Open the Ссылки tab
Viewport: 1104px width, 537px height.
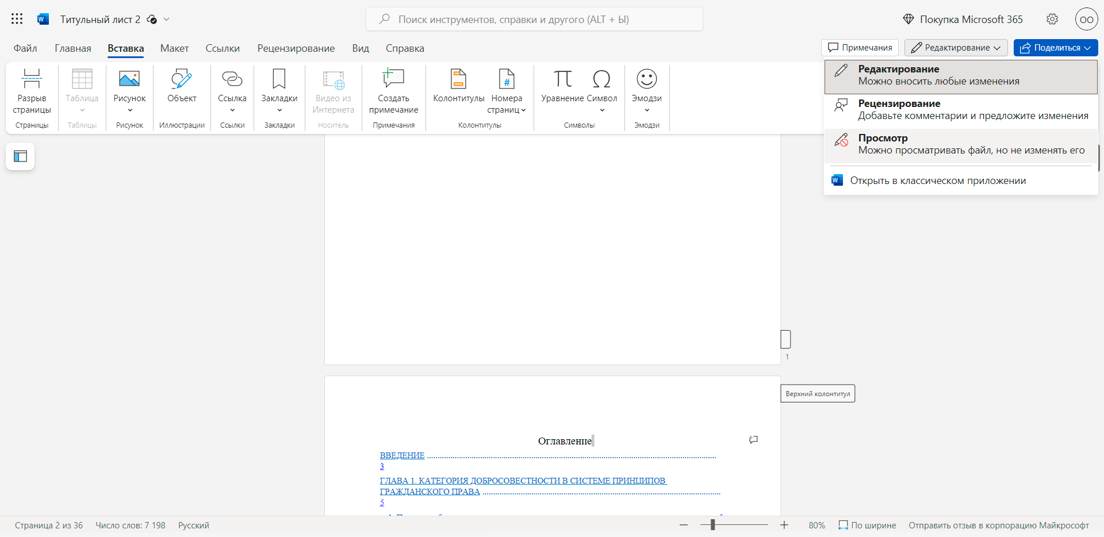(223, 48)
